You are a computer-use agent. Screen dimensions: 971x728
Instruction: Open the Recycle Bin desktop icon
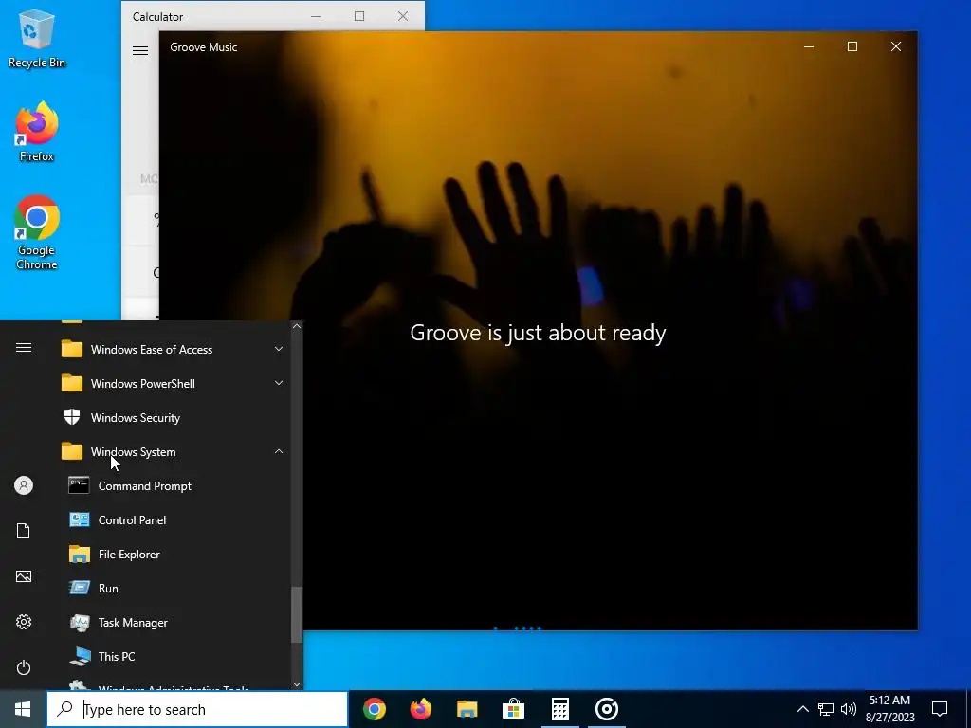37,38
